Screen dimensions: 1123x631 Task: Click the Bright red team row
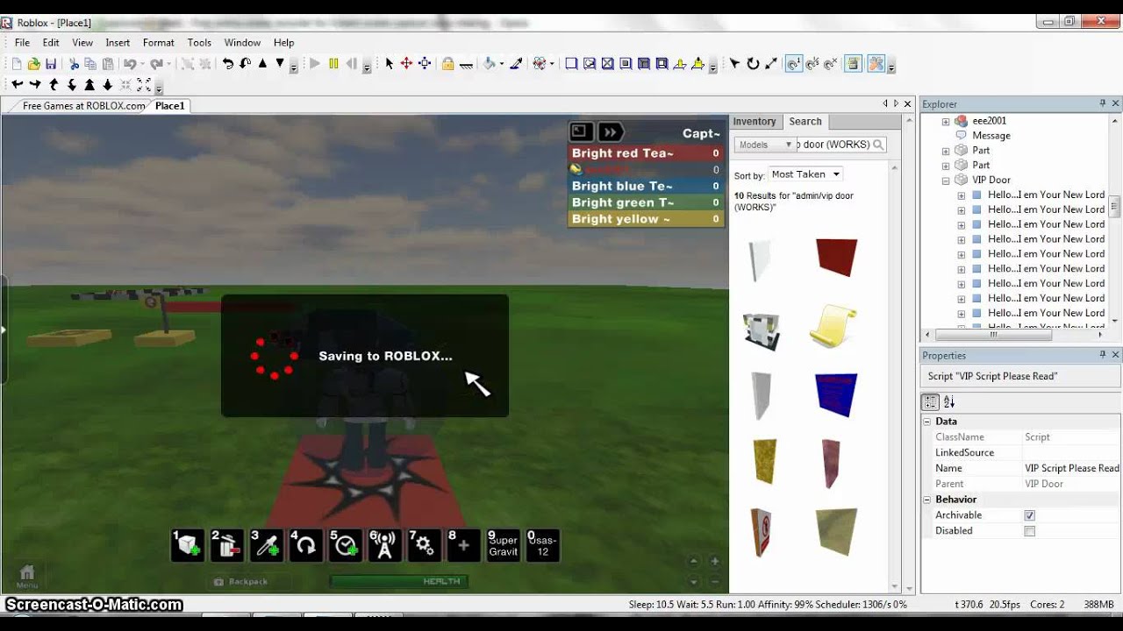pyautogui.click(x=647, y=153)
